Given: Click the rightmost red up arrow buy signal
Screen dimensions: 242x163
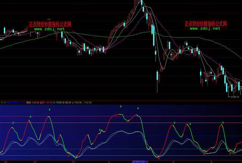Looking at the screenshot, I should [230, 153].
